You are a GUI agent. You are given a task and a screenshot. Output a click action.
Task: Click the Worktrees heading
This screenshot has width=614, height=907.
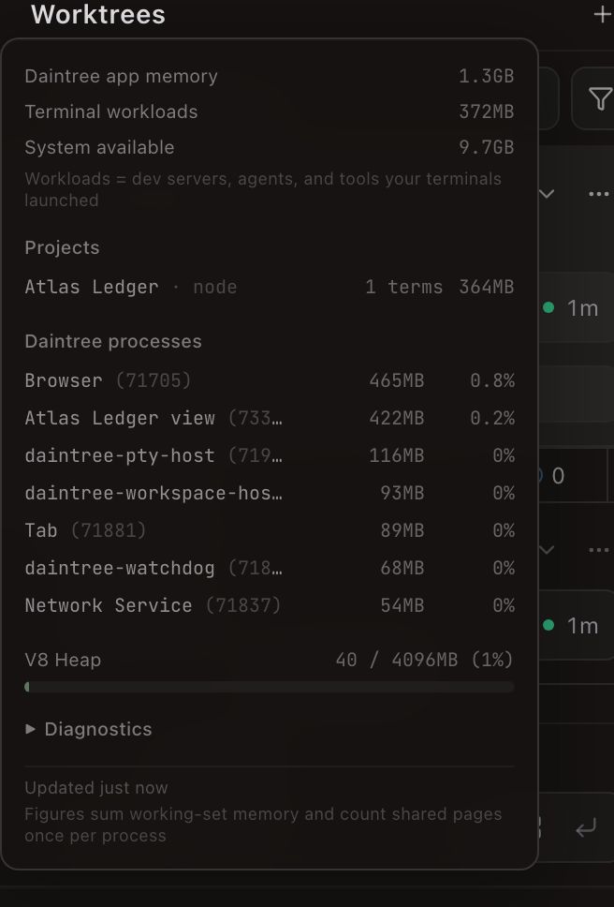[x=98, y=14]
